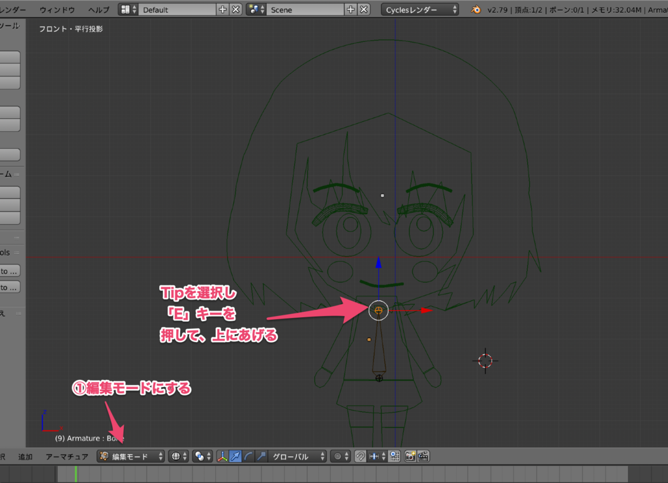The image size is (668, 483).
Task: Open the 追加 menu in viewport header
Action: (x=25, y=457)
